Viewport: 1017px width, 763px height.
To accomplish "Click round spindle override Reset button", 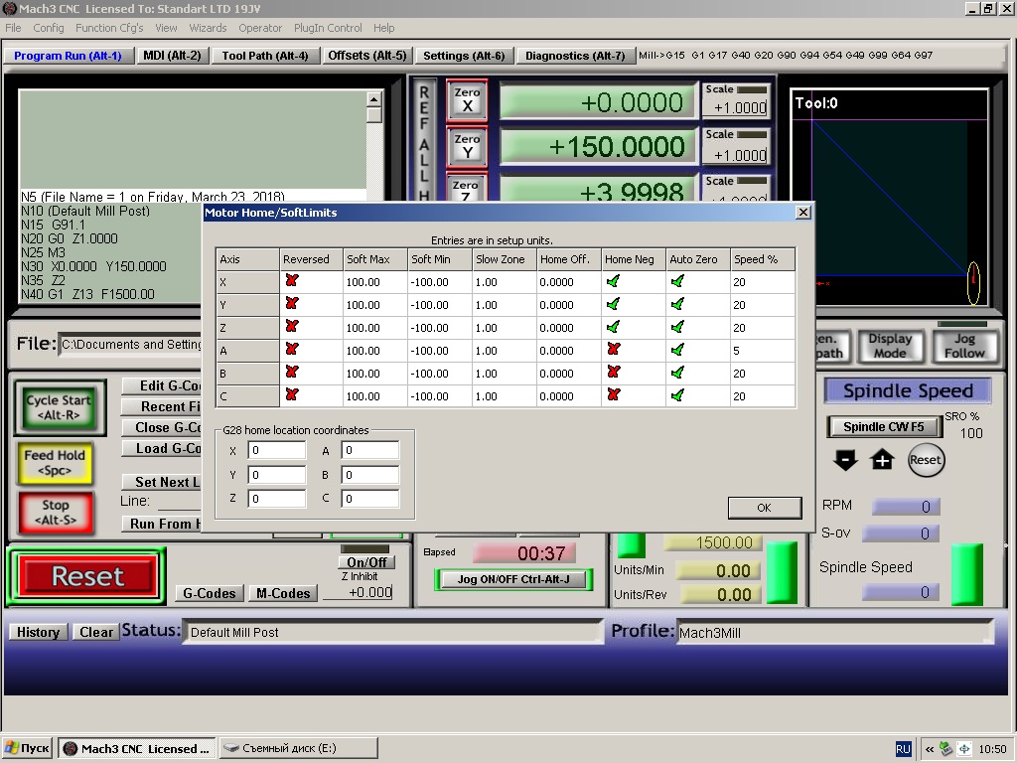I will tap(926, 460).
